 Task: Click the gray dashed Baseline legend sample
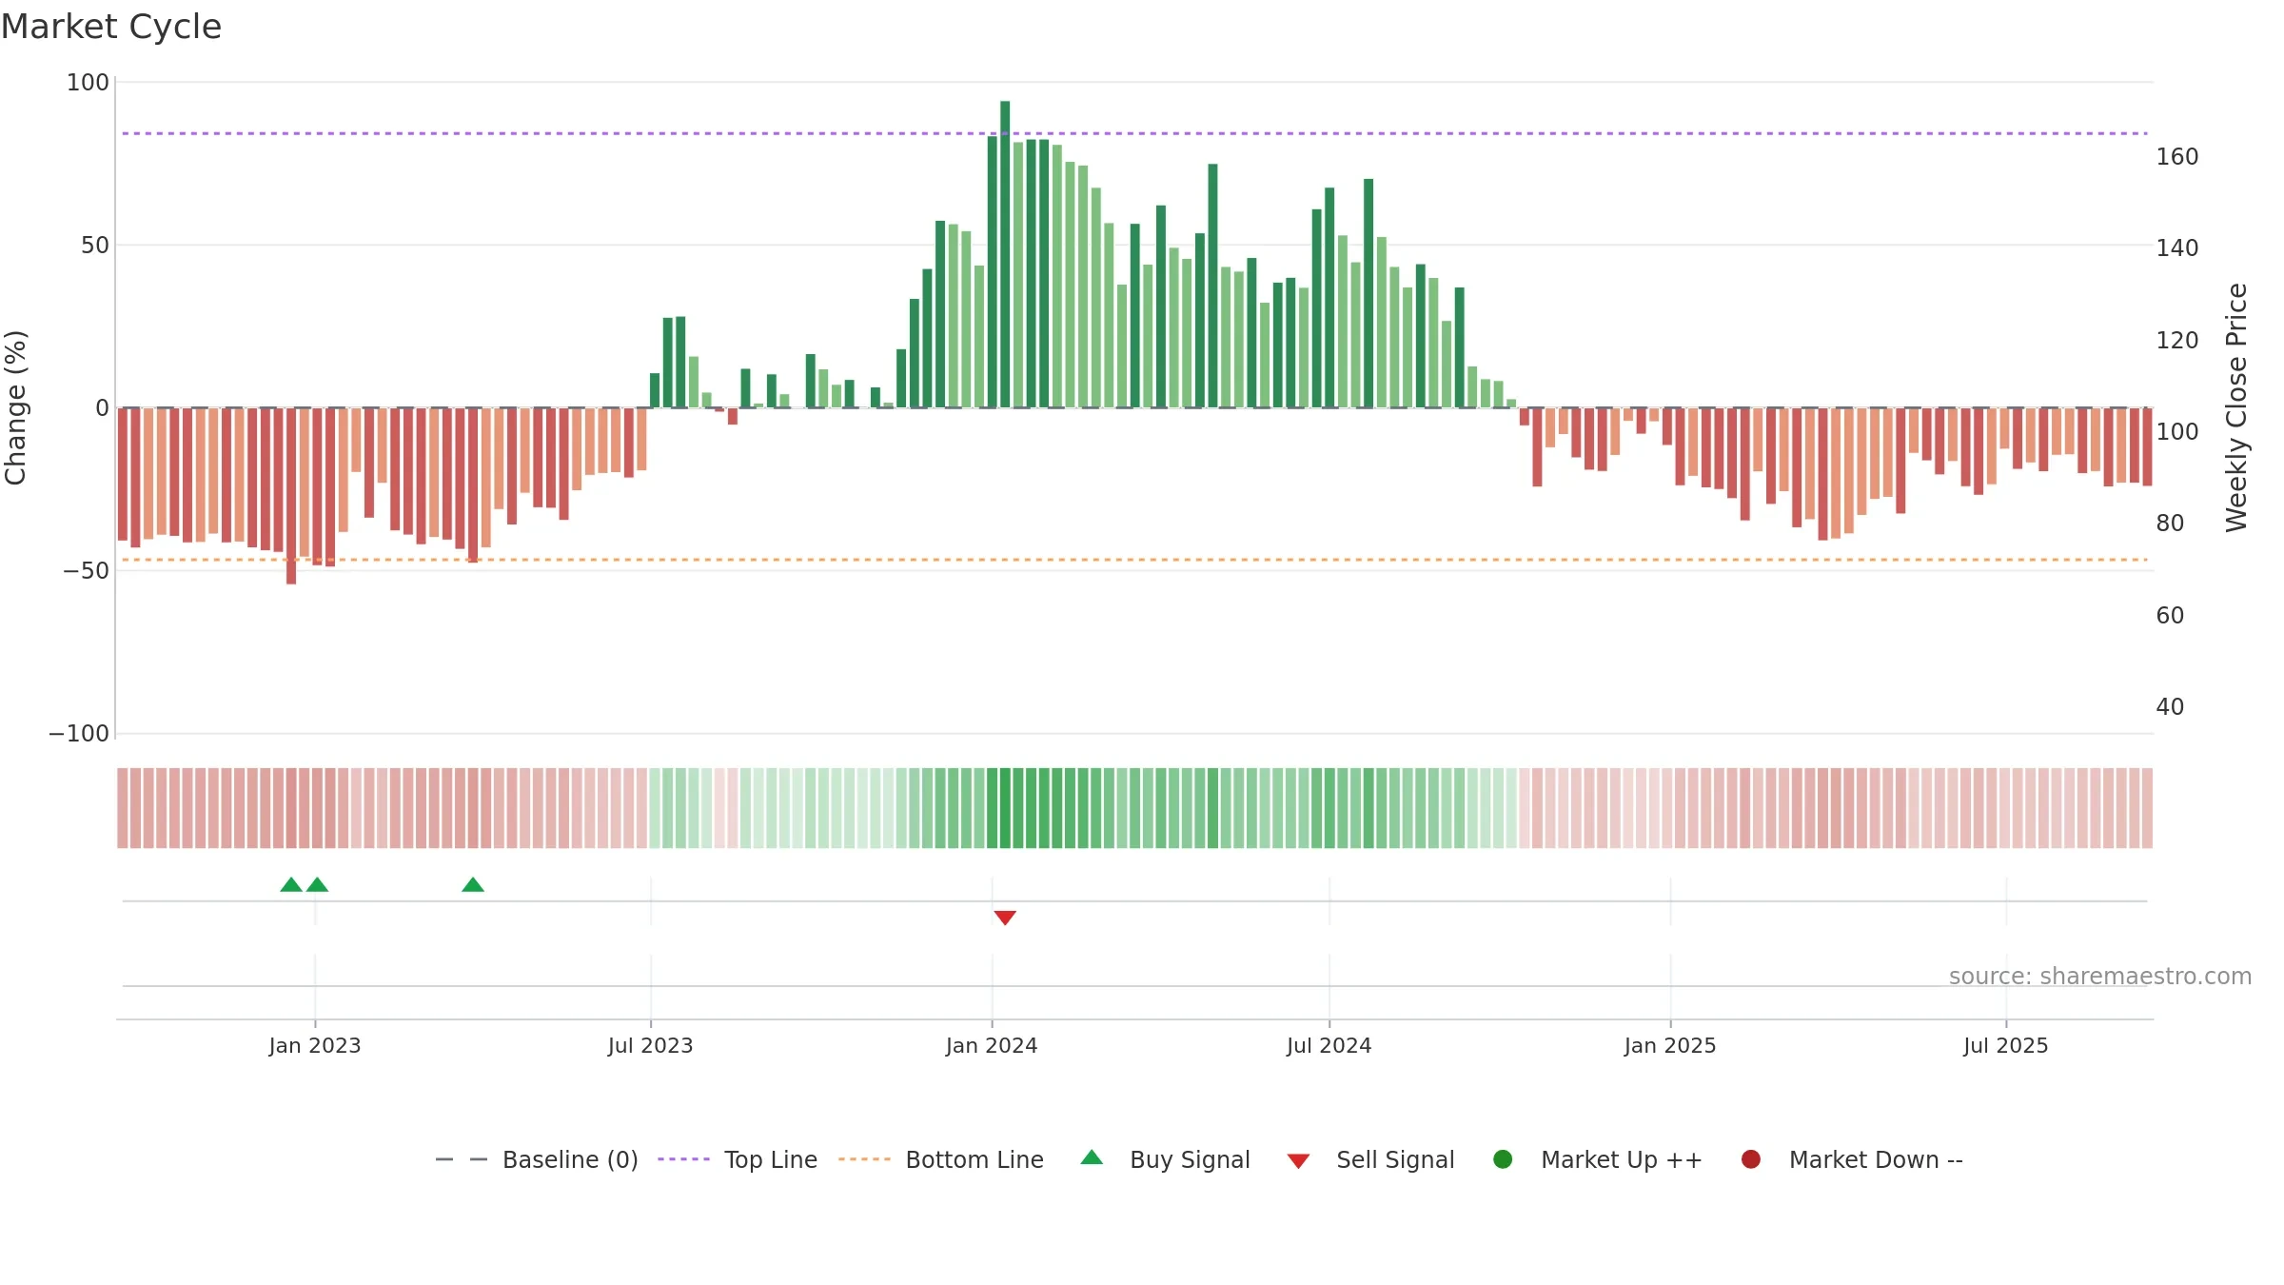point(462,1159)
